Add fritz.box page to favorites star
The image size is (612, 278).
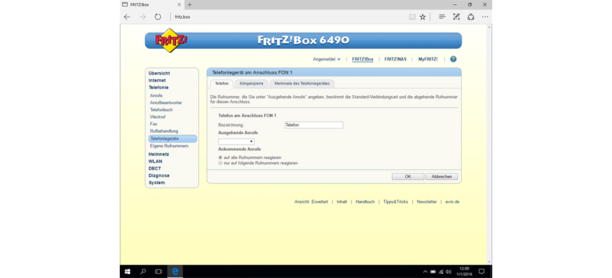pos(423,17)
